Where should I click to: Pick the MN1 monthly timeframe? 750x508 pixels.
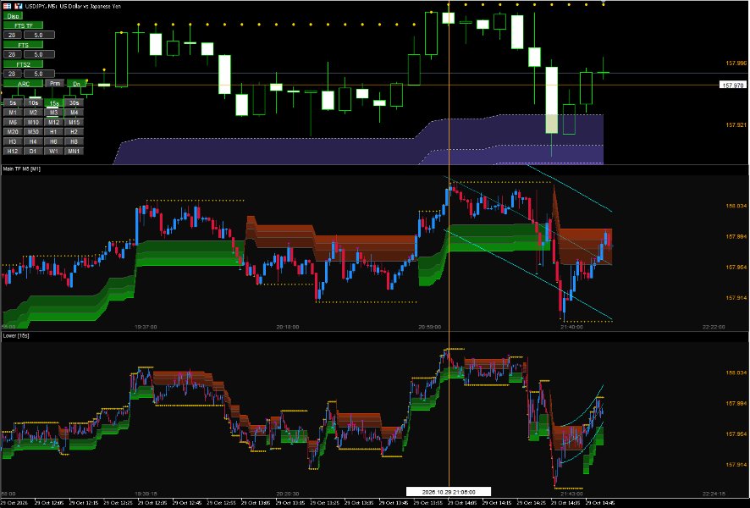[x=74, y=152]
